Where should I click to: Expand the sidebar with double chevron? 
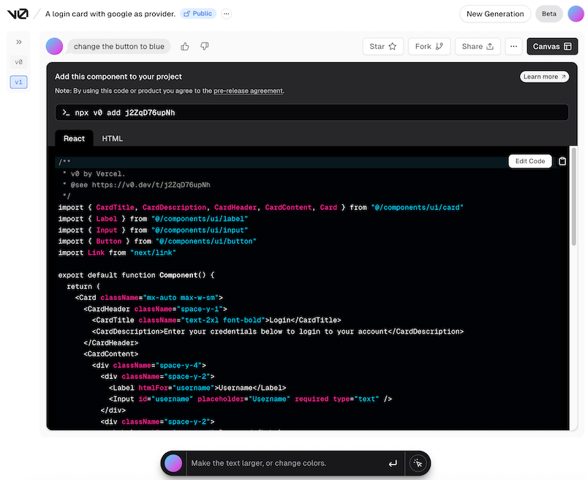(19, 42)
